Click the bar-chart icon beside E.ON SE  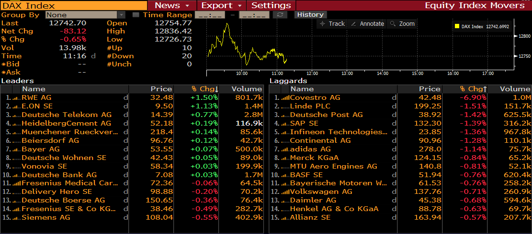[17, 106]
